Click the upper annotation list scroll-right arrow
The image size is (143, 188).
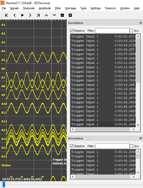click(x=133, y=129)
